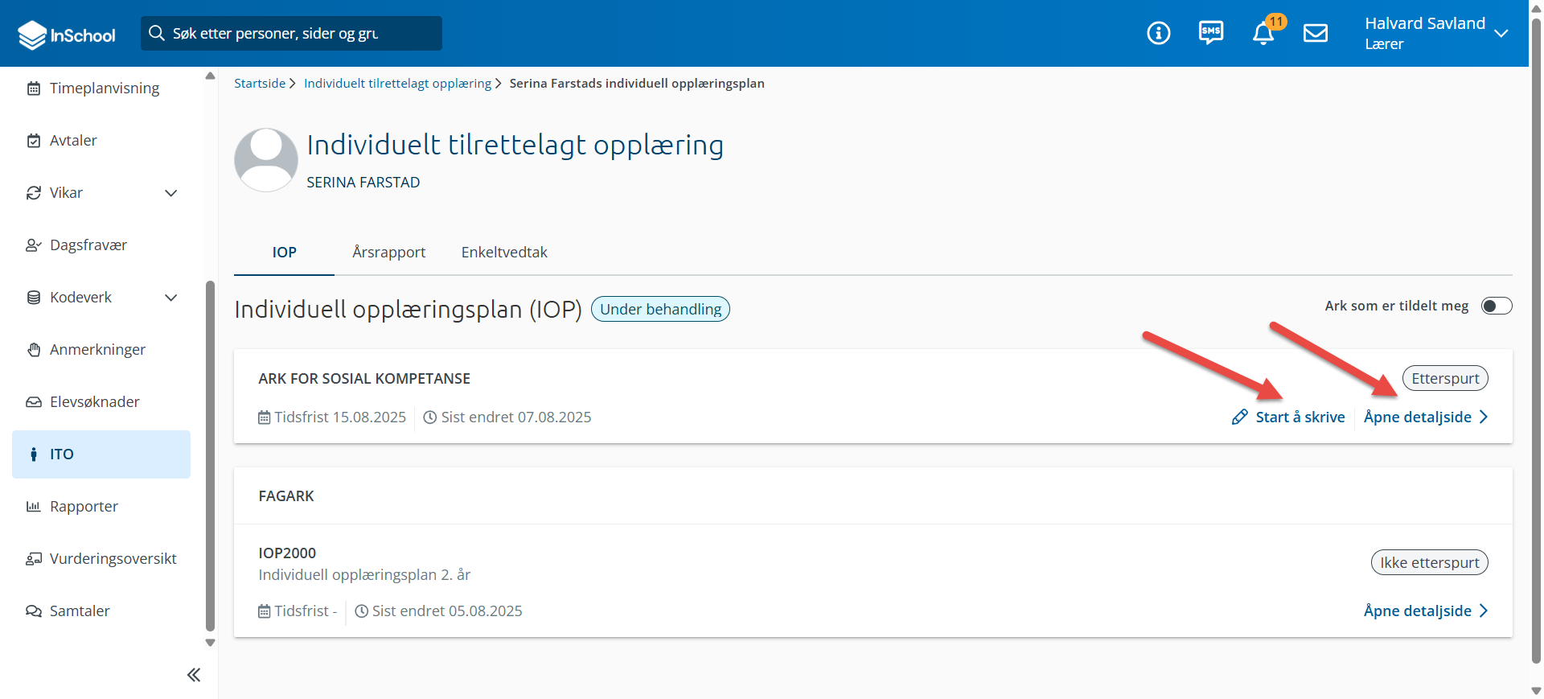Screen dimensions: 1544x699
Task: Click the sidebar scrollbar thumb
Action: pos(211,455)
